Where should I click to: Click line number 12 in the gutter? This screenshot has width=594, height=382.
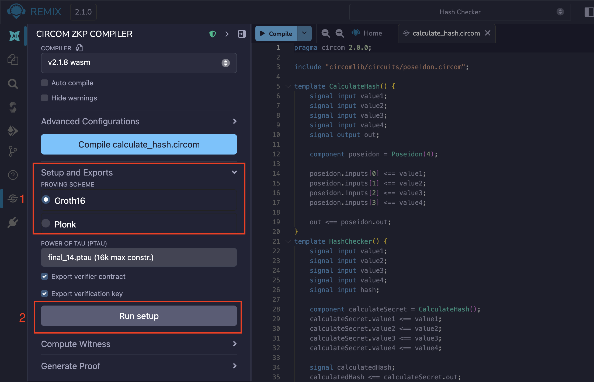[276, 154]
